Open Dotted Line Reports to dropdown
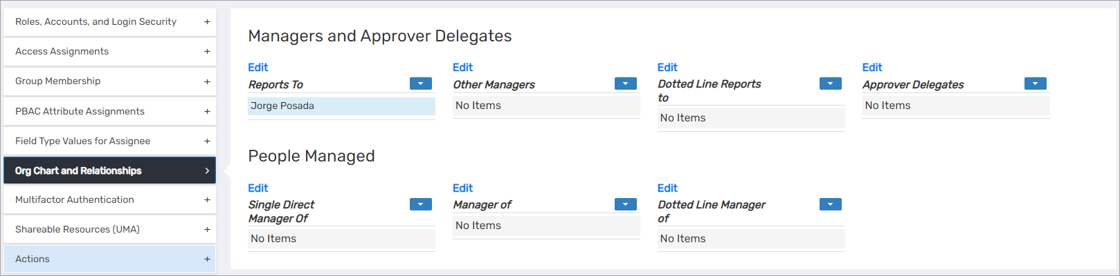1120x276 pixels. (x=831, y=83)
